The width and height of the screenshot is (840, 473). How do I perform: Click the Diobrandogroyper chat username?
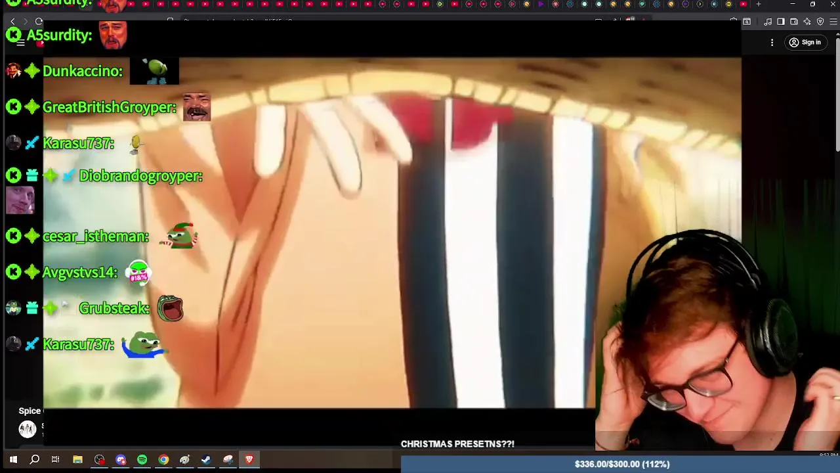(141, 176)
